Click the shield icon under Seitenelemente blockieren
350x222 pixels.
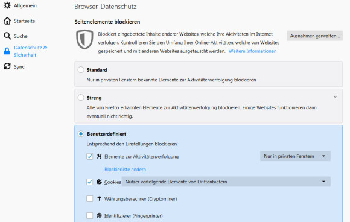point(84,39)
